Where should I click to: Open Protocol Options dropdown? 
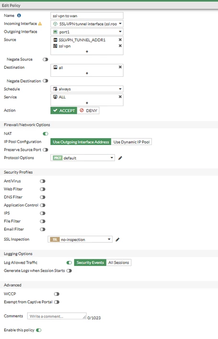(x=82, y=158)
